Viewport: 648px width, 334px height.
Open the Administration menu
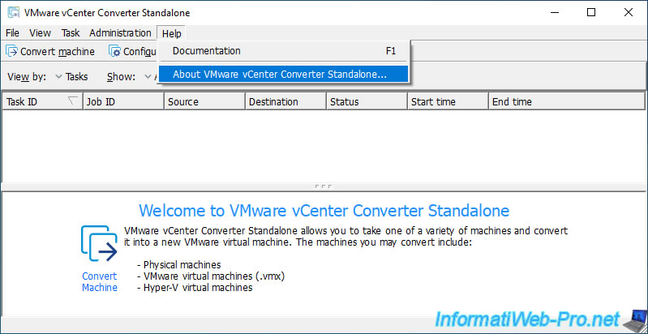coord(120,33)
